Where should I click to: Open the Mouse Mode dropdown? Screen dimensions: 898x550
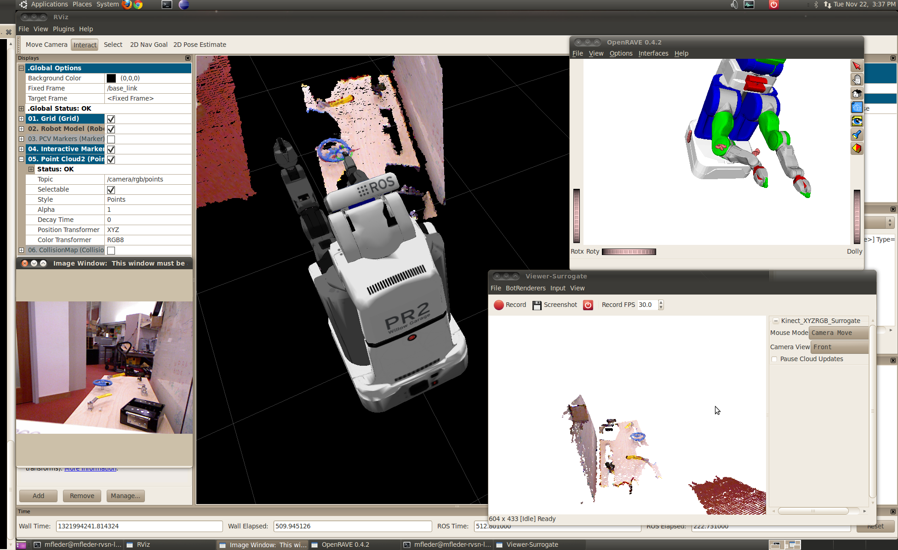click(839, 333)
